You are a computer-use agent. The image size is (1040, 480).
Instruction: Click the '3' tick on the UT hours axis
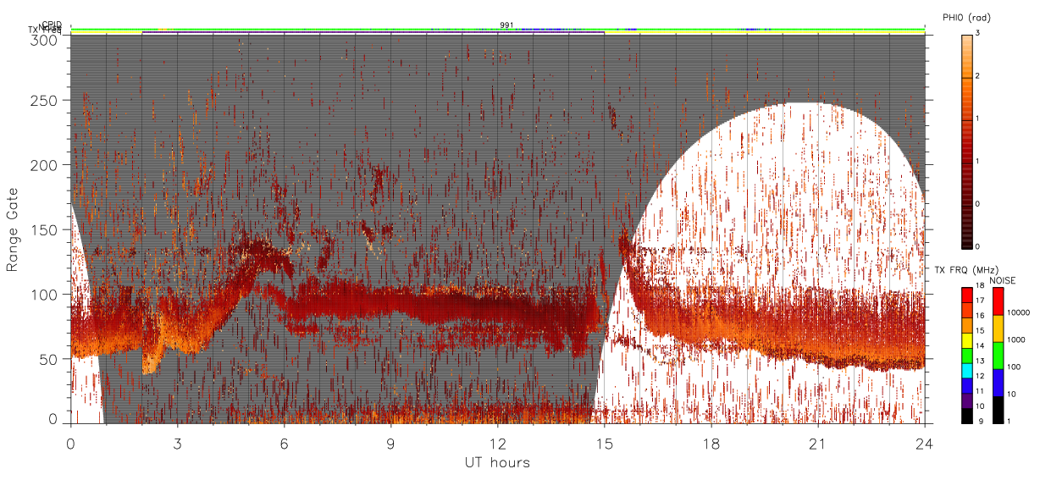tap(178, 443)
